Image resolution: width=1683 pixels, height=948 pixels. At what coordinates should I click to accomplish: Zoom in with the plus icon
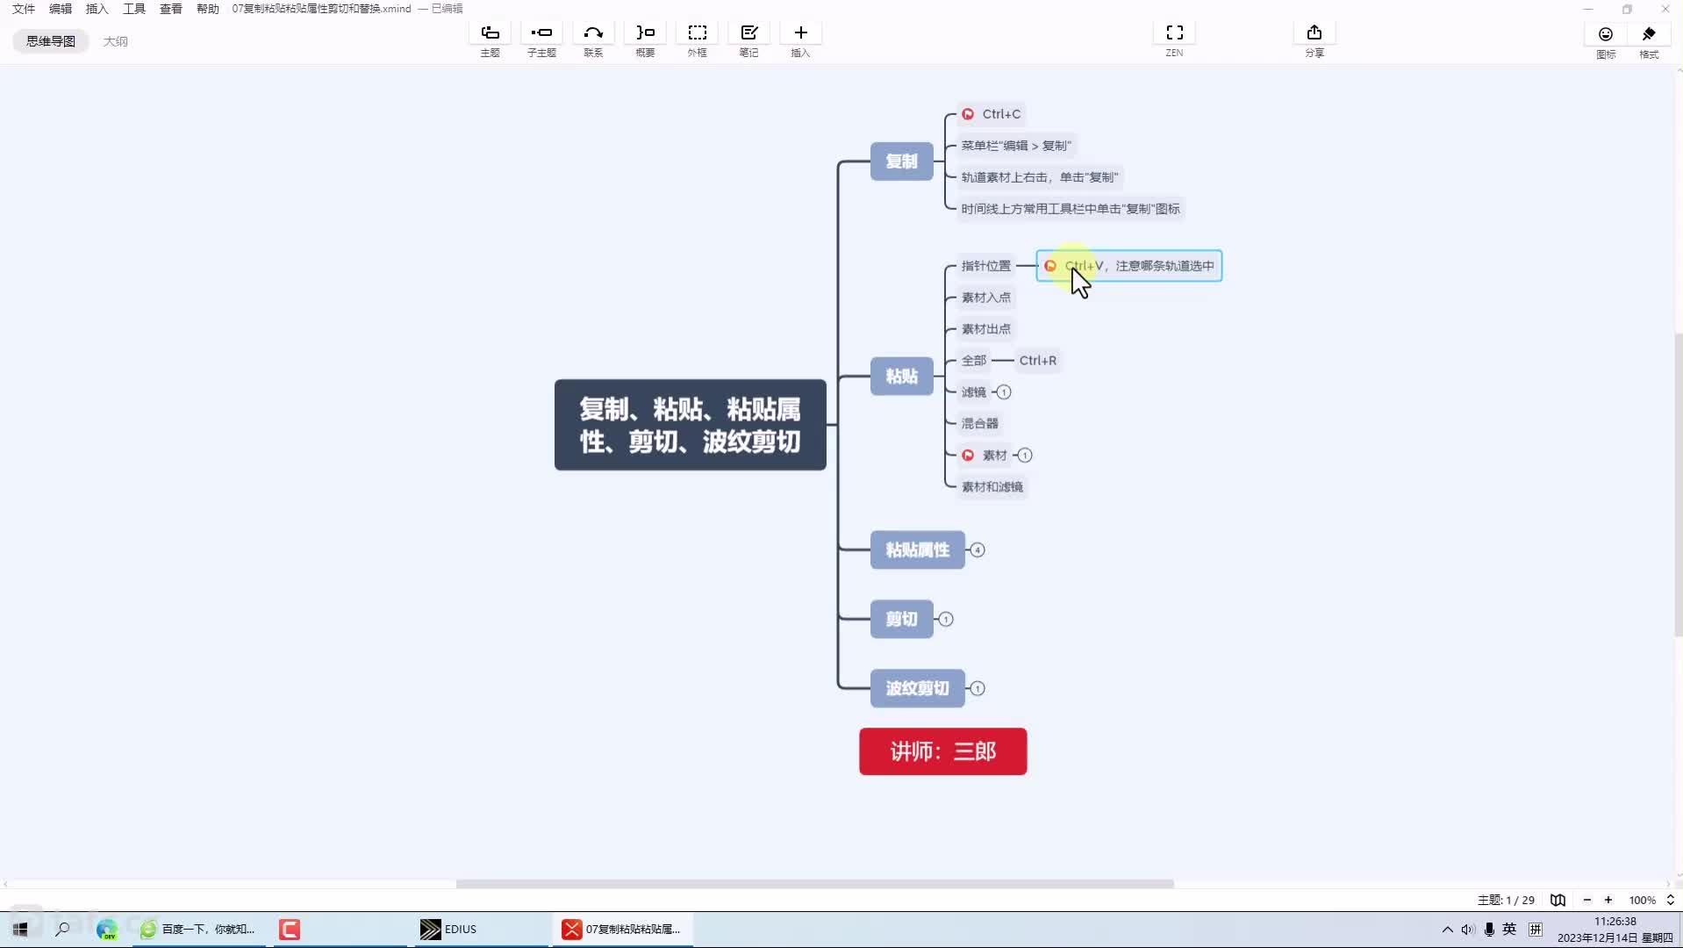point(1608,900)
